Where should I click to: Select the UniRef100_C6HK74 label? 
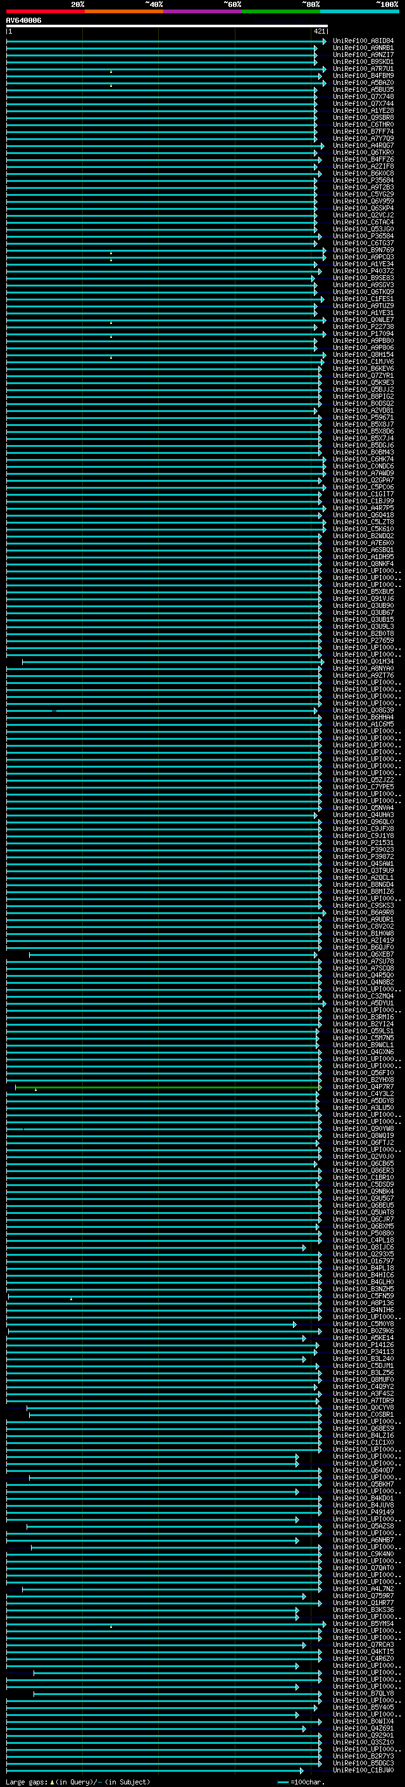pos(363,459)
